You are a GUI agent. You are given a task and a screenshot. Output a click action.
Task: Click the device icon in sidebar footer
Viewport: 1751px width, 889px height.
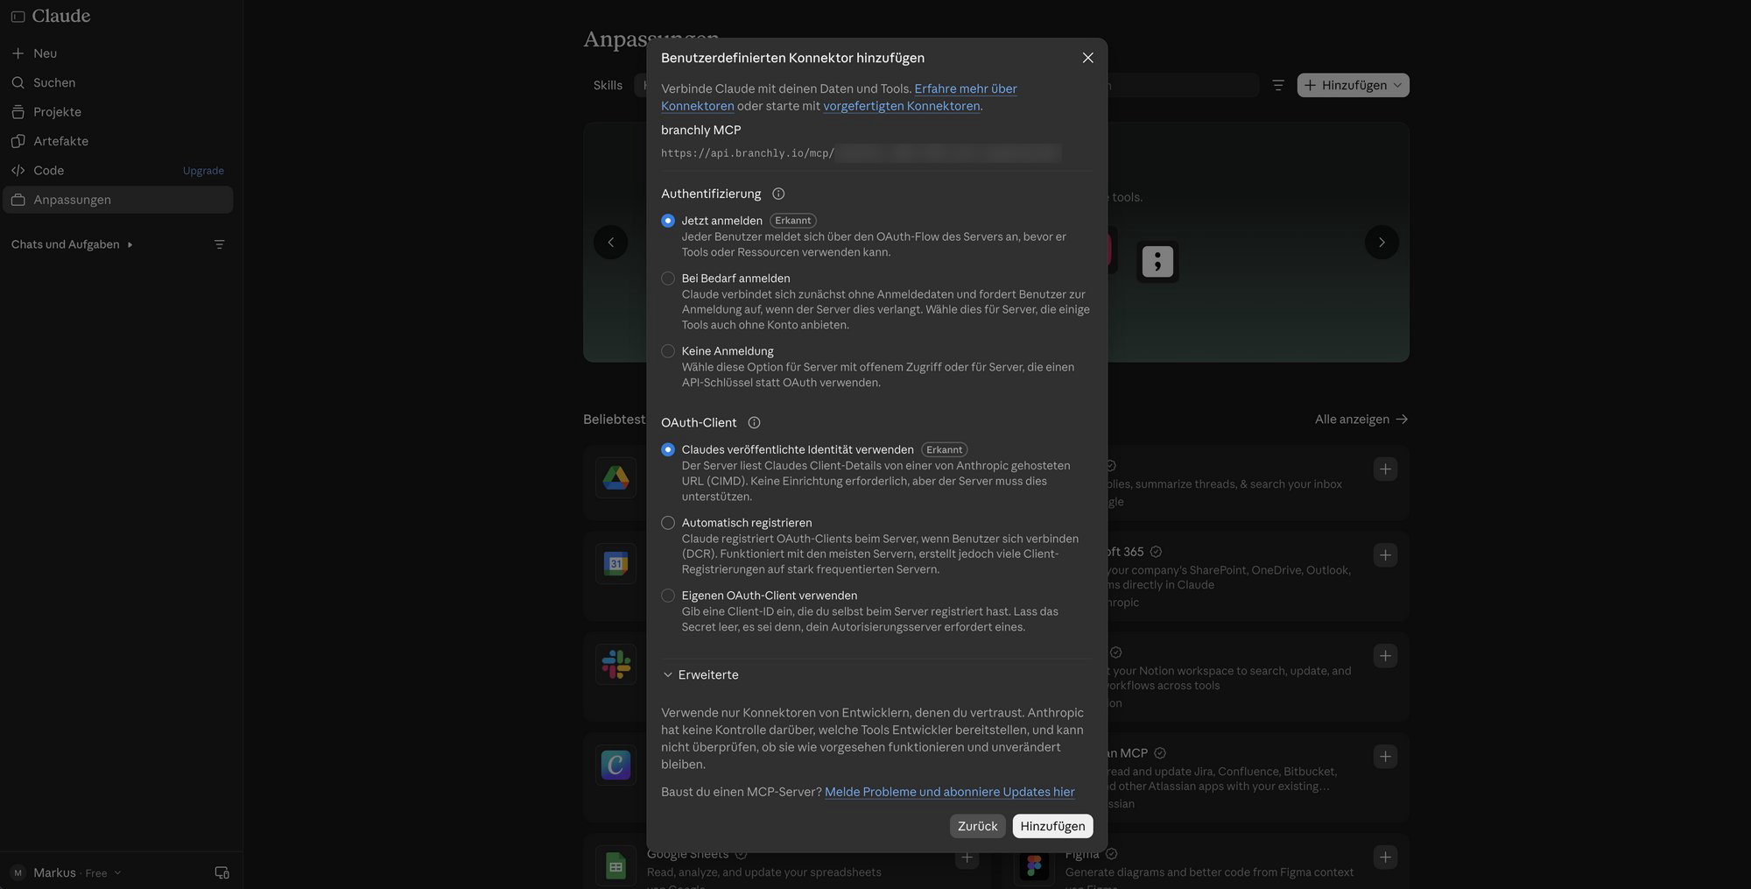tap(222, 873)
